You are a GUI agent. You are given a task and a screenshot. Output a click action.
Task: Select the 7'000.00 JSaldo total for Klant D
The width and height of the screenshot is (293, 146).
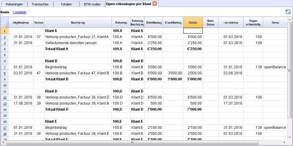click(x=193, y=109)
